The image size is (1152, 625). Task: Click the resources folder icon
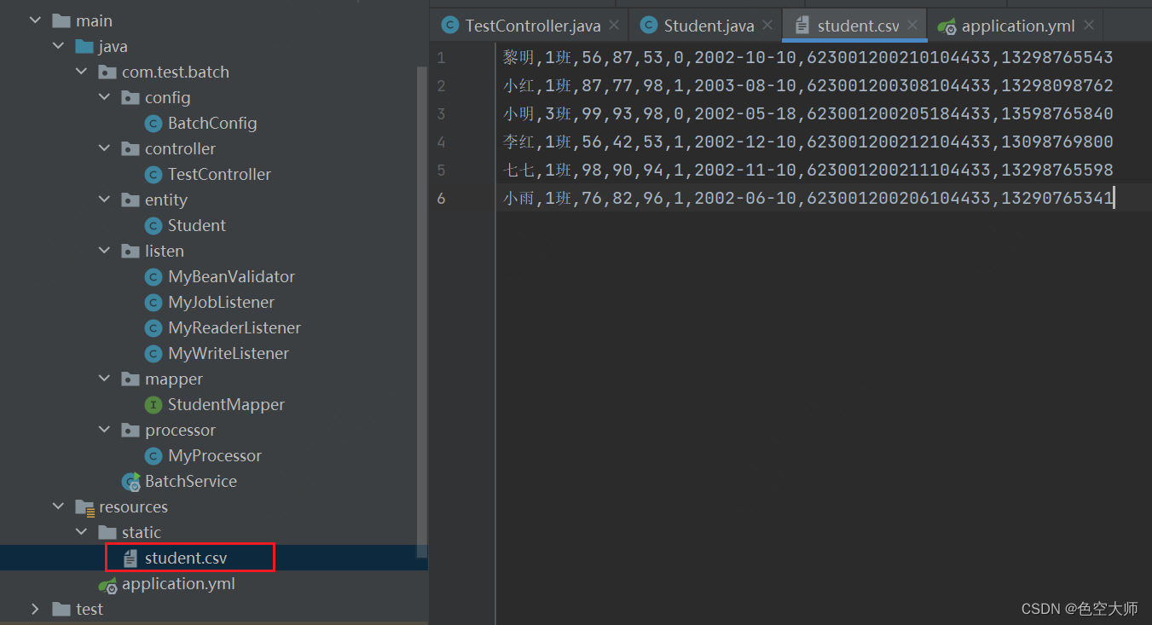tap(84, 507)
